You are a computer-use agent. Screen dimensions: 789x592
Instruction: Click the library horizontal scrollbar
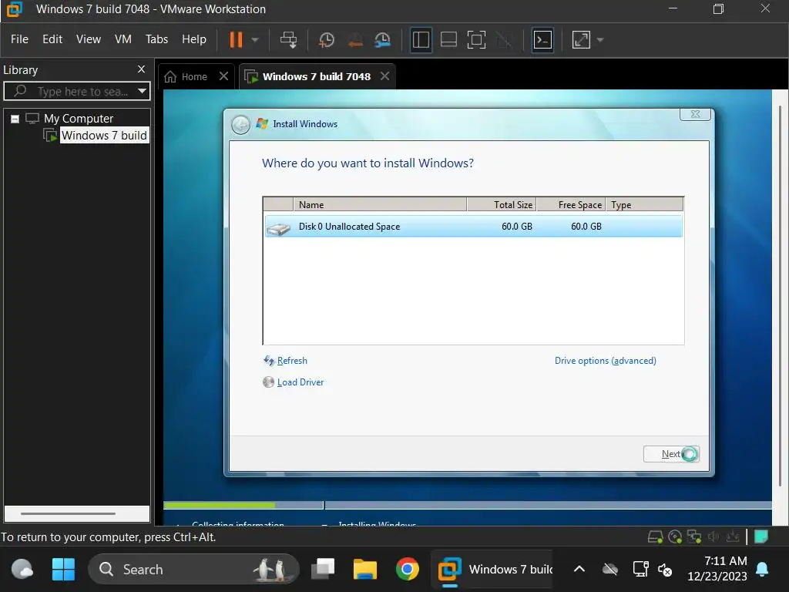(69, 513)
